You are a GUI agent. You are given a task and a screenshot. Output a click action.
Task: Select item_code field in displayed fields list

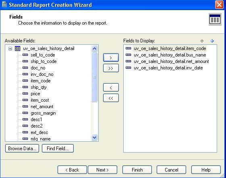pos(170,48)
